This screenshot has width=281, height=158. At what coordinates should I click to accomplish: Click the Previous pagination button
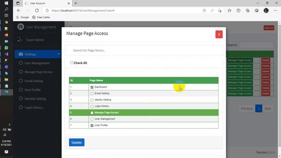pyautogui.click(x=247, y=108)
